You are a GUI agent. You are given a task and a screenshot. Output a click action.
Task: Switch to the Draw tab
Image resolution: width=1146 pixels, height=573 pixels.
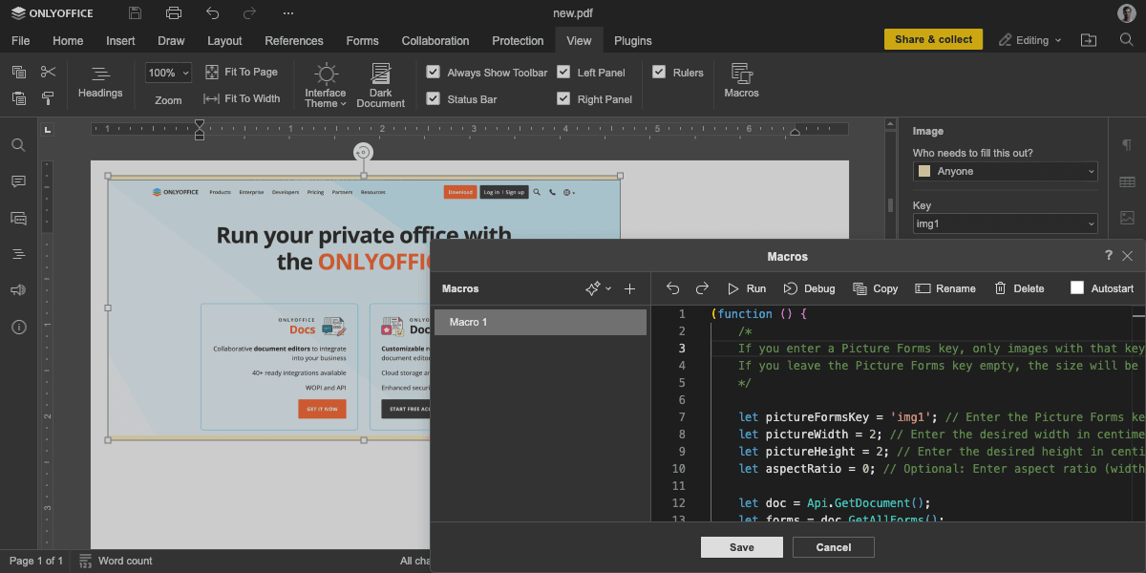pyautogui.click(x=171, y=40)
